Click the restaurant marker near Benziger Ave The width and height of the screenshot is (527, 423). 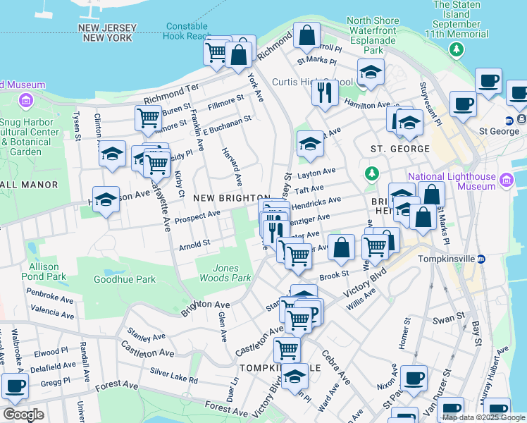point(276,233)
